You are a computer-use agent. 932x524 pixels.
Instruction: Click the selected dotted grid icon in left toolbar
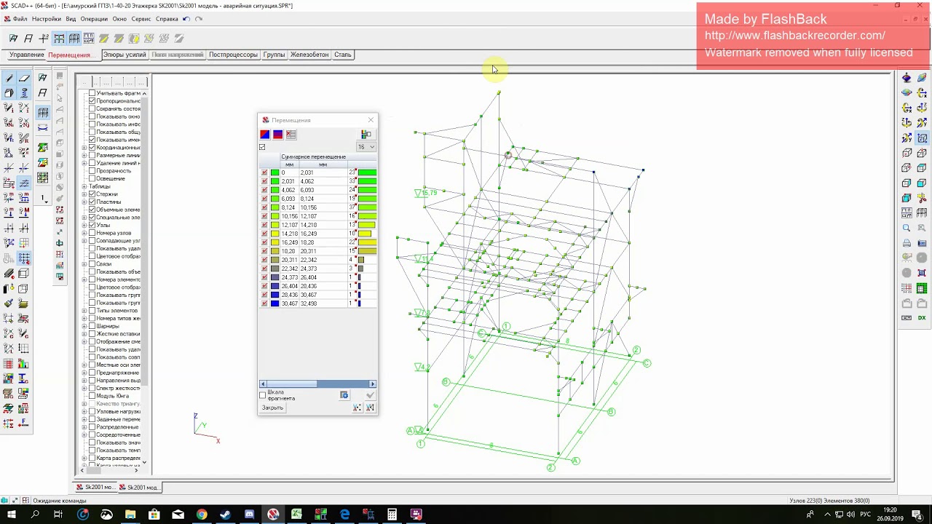tap(24, 258)
